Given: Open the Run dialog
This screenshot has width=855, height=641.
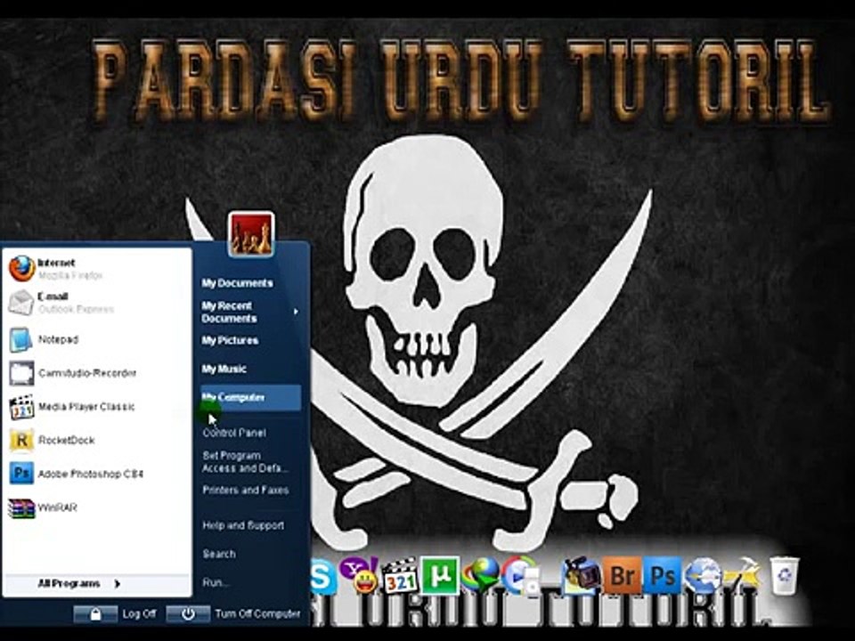Looking at the screenshot, I should (215, 582).
